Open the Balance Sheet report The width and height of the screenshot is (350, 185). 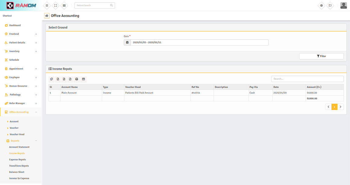coord(17,172)
